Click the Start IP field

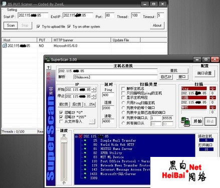33,16
